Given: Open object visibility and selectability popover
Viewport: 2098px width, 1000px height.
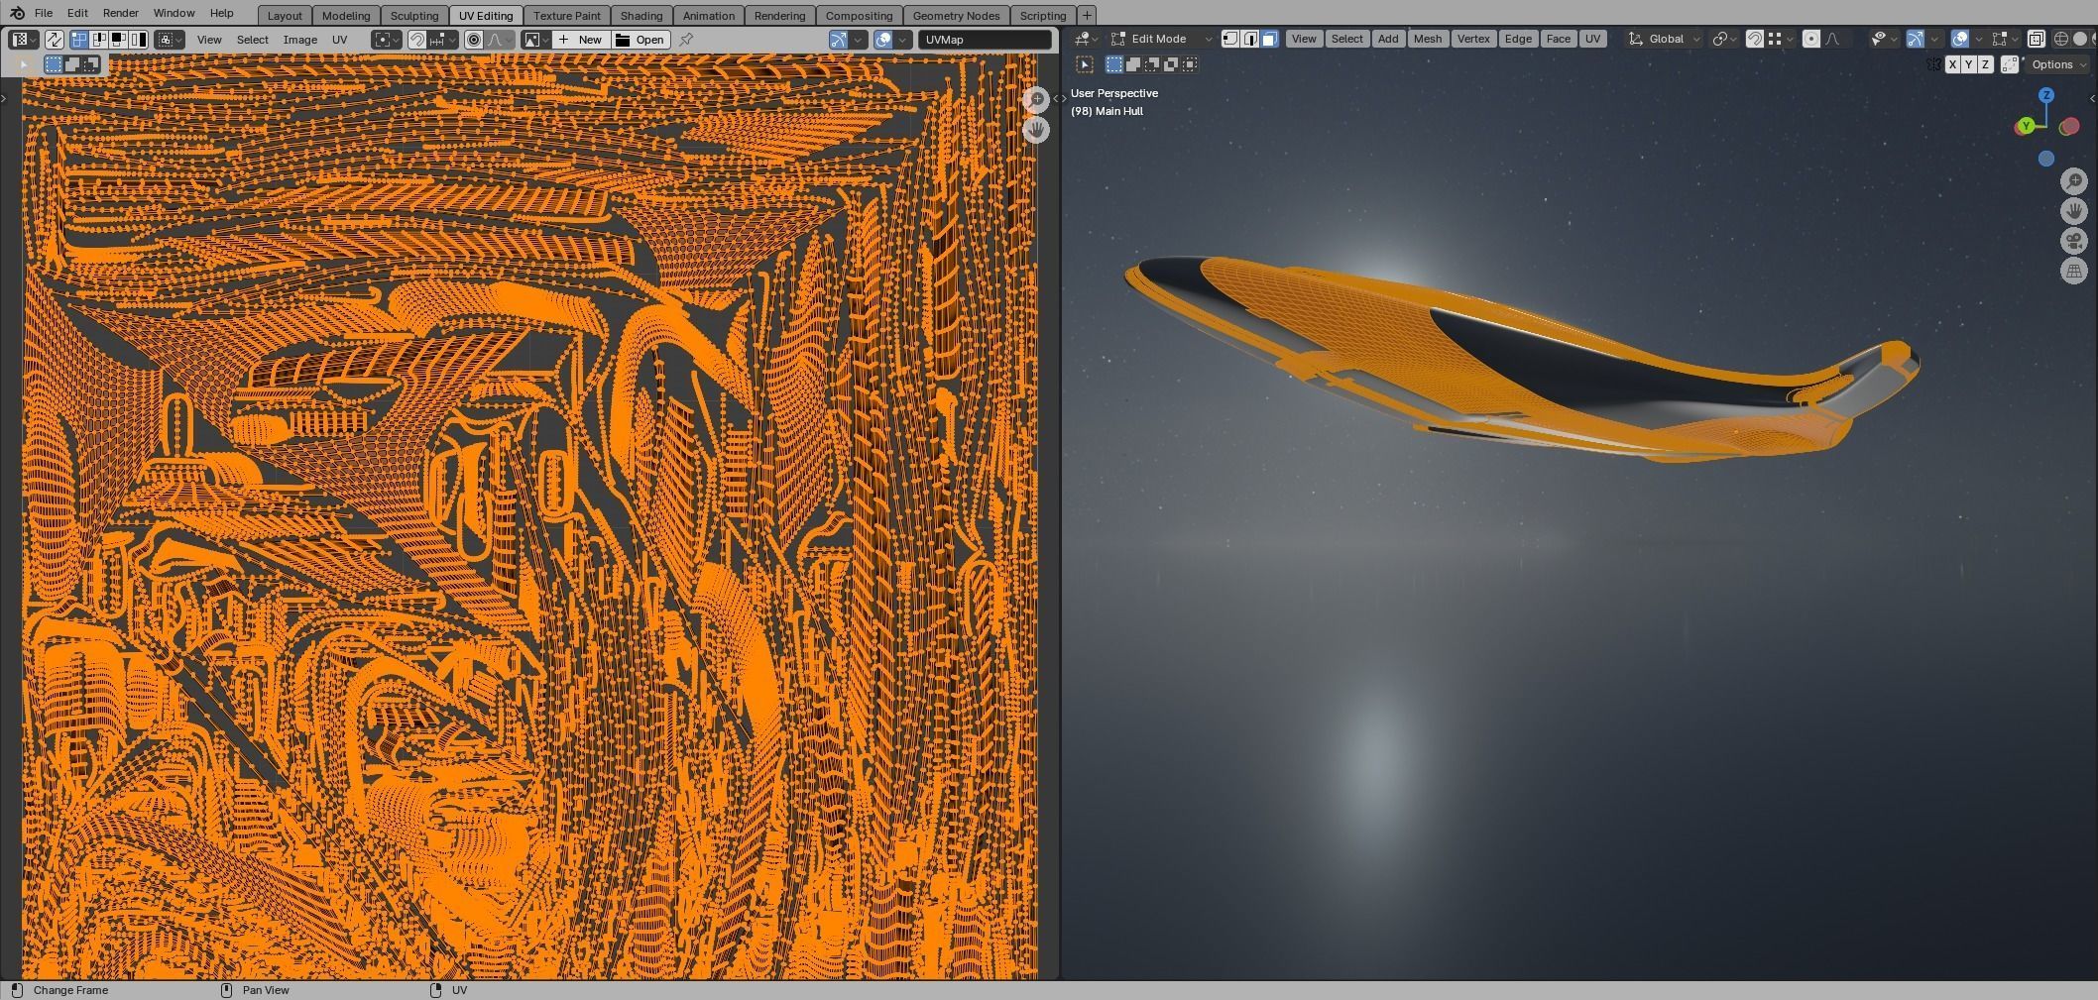Looking at the screenshot, I should [1883, 39].
